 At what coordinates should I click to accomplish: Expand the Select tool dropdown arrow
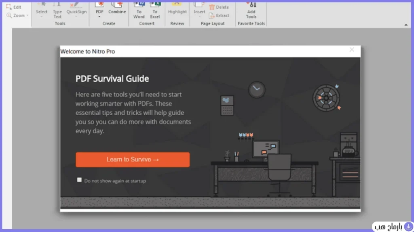pos(42,17)
